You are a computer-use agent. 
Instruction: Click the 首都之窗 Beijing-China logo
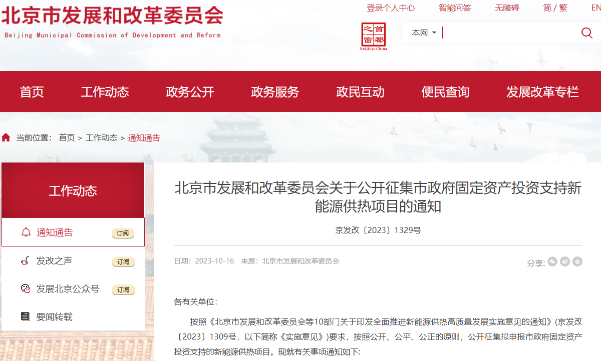374,36
